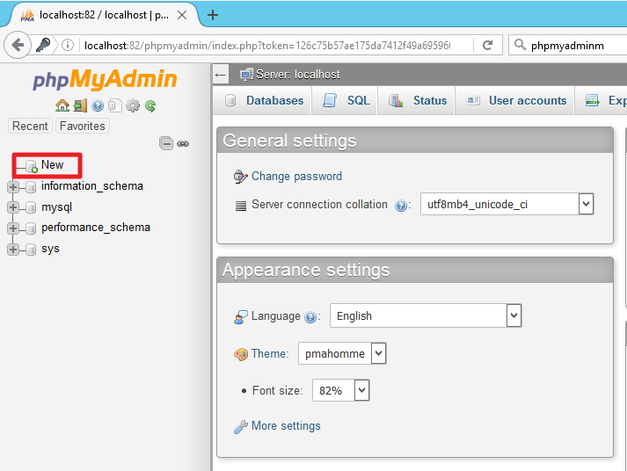Open the Theme dropdown
The image size is (627, 471).
pyautogui.click(x=342, y=353)
